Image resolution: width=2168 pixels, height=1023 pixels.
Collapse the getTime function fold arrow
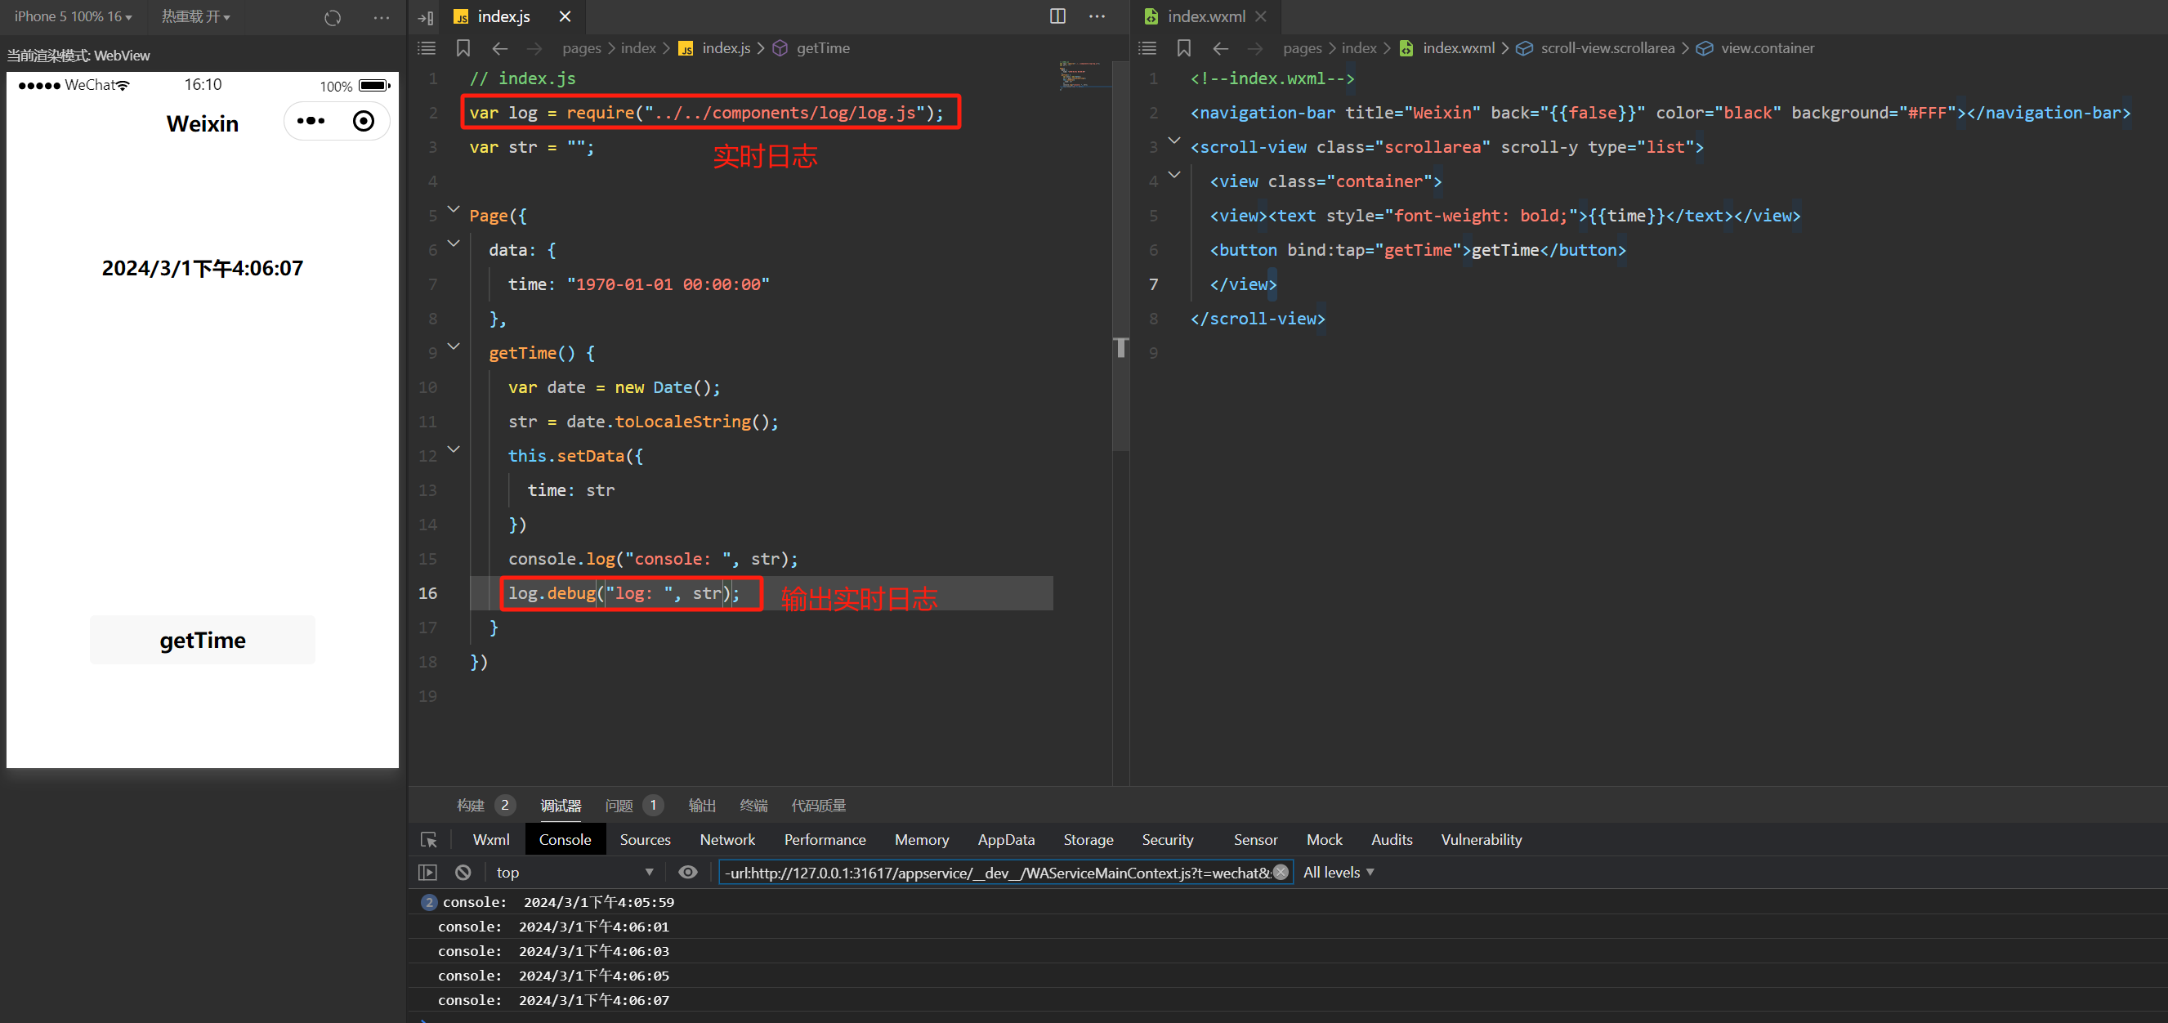click(x=454, y=346)
